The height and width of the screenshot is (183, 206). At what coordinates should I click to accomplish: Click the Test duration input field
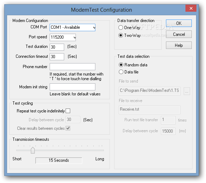click(57, 47)
